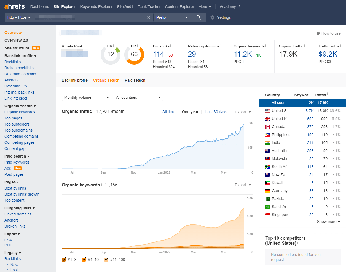The image size is (346, 272).
Task: Open Content Explorer in top navigation
Action: [x=179, y=7]
